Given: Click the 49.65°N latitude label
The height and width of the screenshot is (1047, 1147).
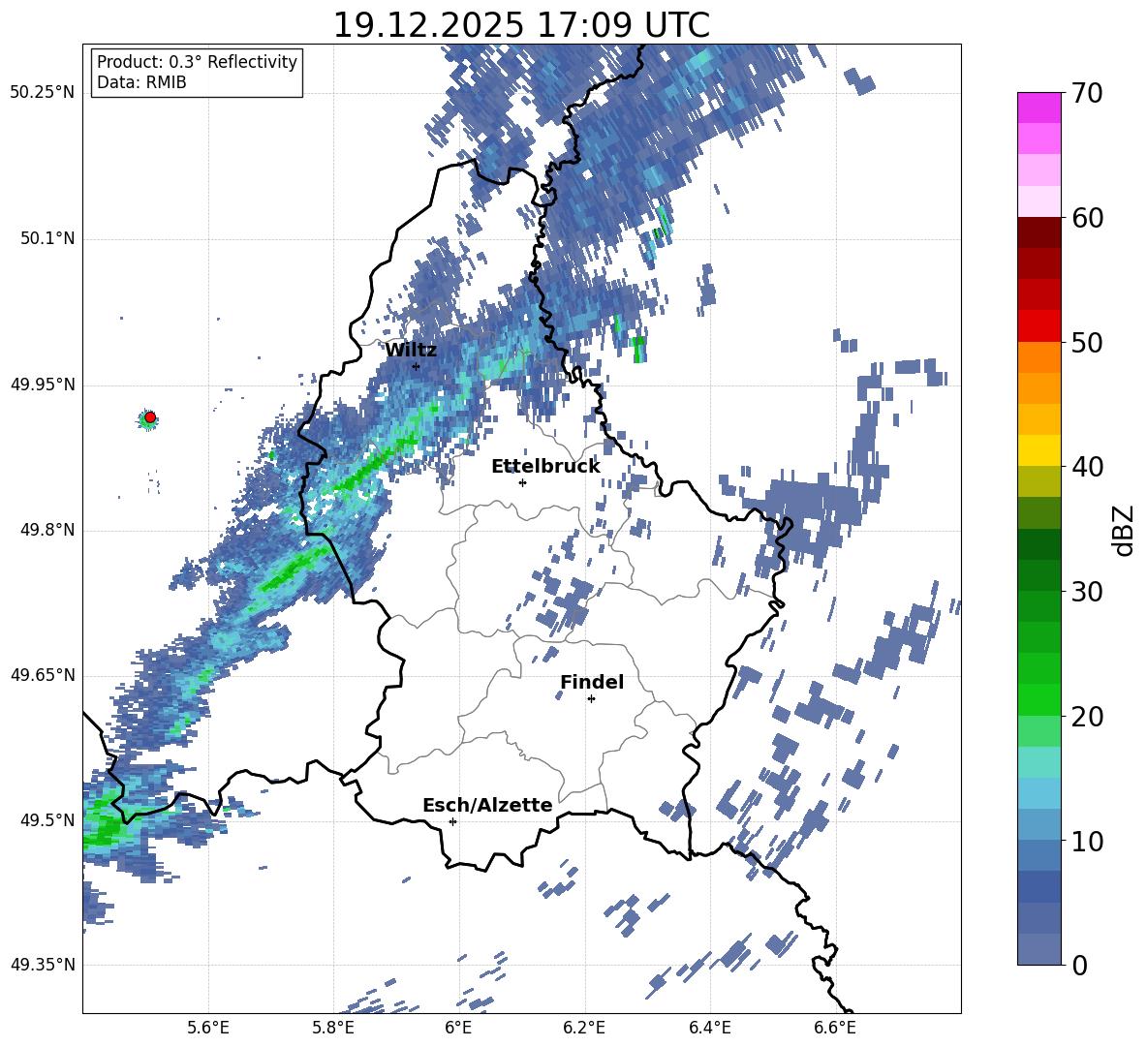Looking at the screenshot, I should point(43,675).
